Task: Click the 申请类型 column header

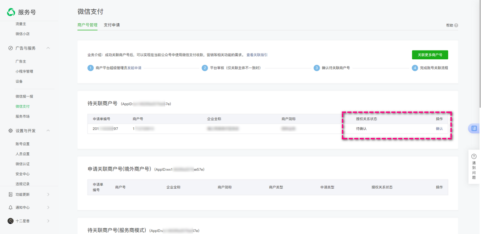Action: [x=327, y=187]
